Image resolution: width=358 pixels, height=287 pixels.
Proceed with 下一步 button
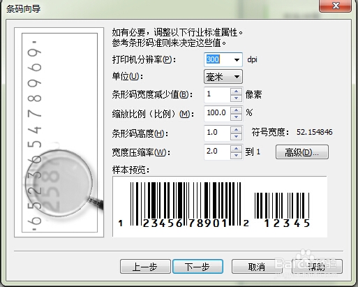197,267
